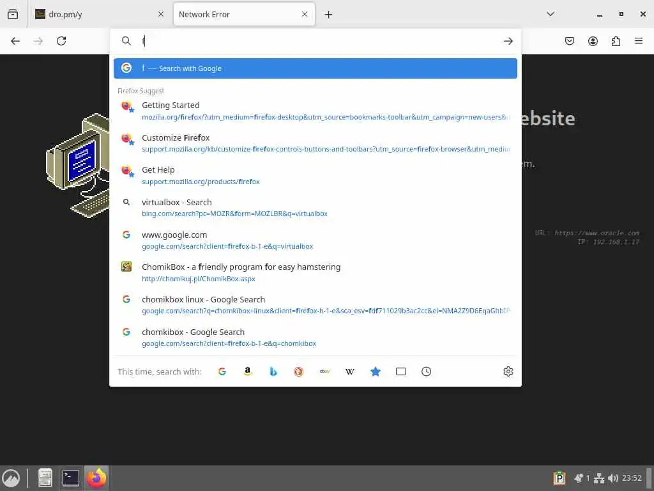Open the file manager taskbar icon
Image resolution: width=654 pixels, height=491 pixels.
(x=45, y=478)
